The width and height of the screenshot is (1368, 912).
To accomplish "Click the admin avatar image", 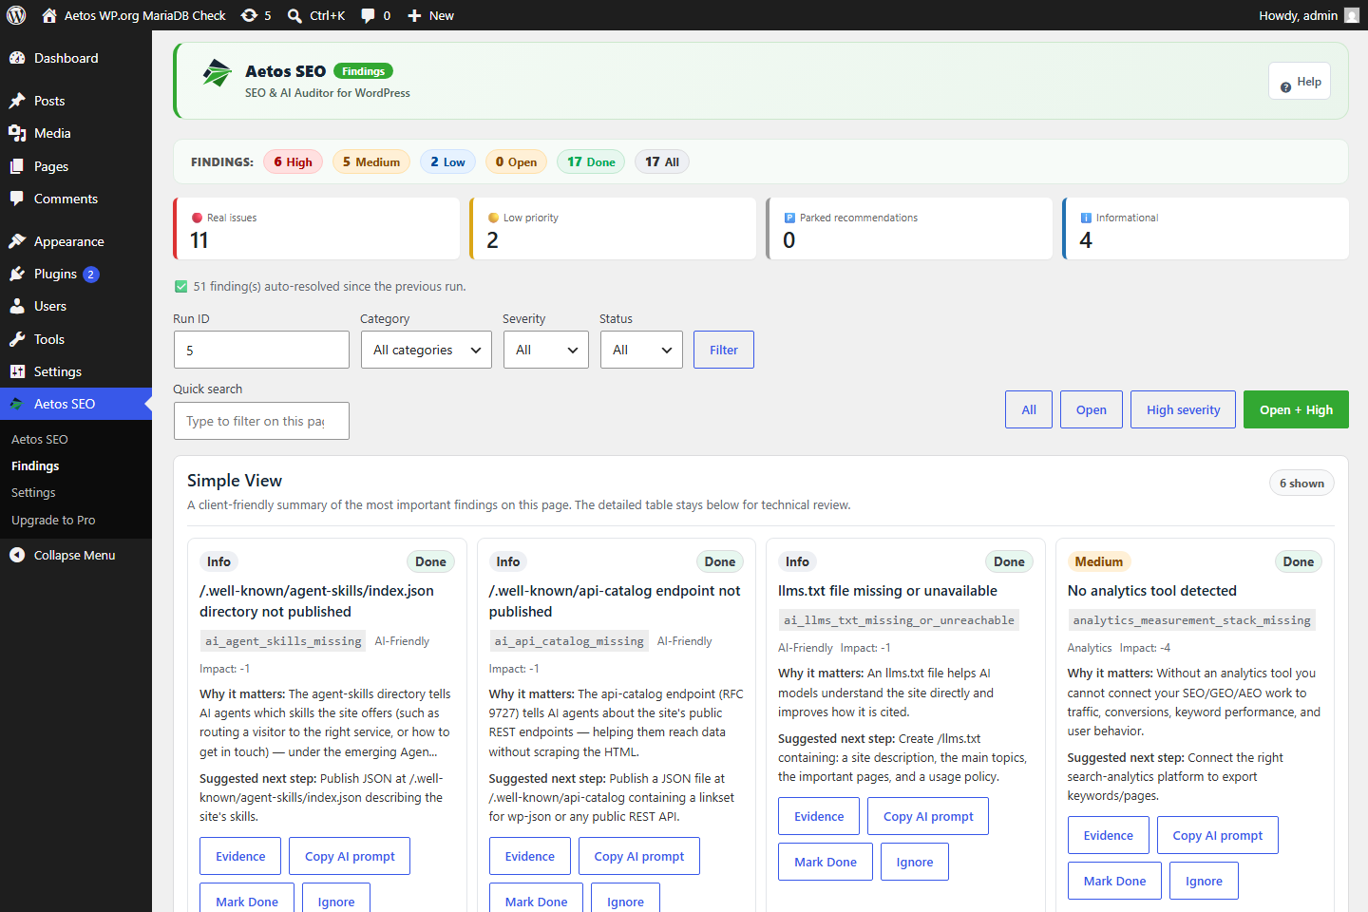I will point(1352,15).
